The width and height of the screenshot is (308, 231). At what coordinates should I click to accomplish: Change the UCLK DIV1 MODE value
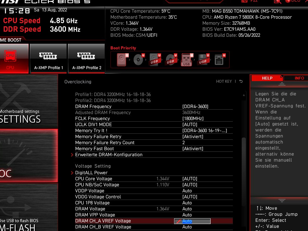[x=190, y=125]
